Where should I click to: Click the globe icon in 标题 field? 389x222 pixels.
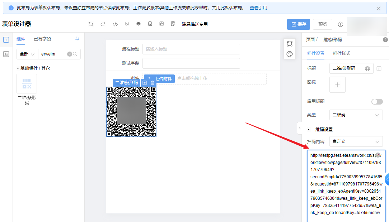[367, 69]
